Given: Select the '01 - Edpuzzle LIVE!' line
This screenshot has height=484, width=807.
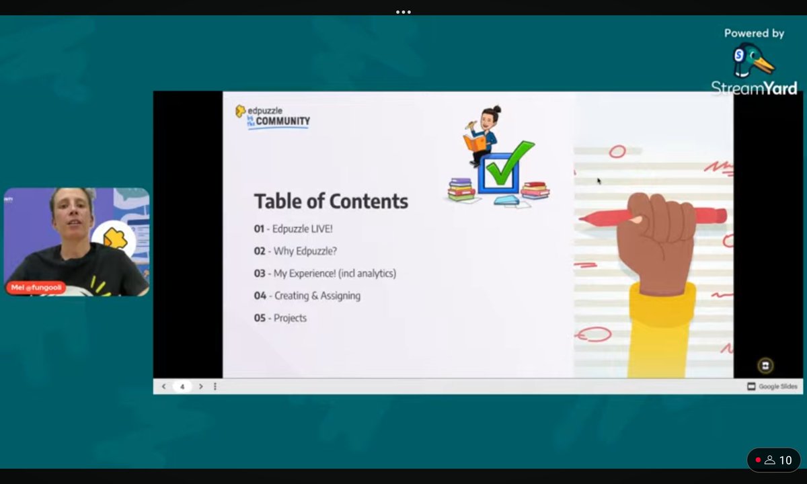Looking at the screenshot, I should point(293,229).
